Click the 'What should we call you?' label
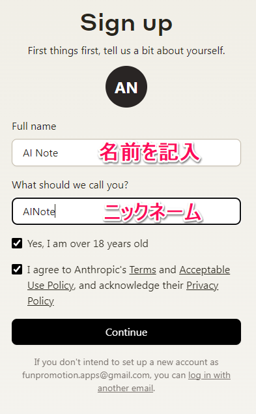The width and height of the screenshot is (256, 414). [x=70, y=185]
